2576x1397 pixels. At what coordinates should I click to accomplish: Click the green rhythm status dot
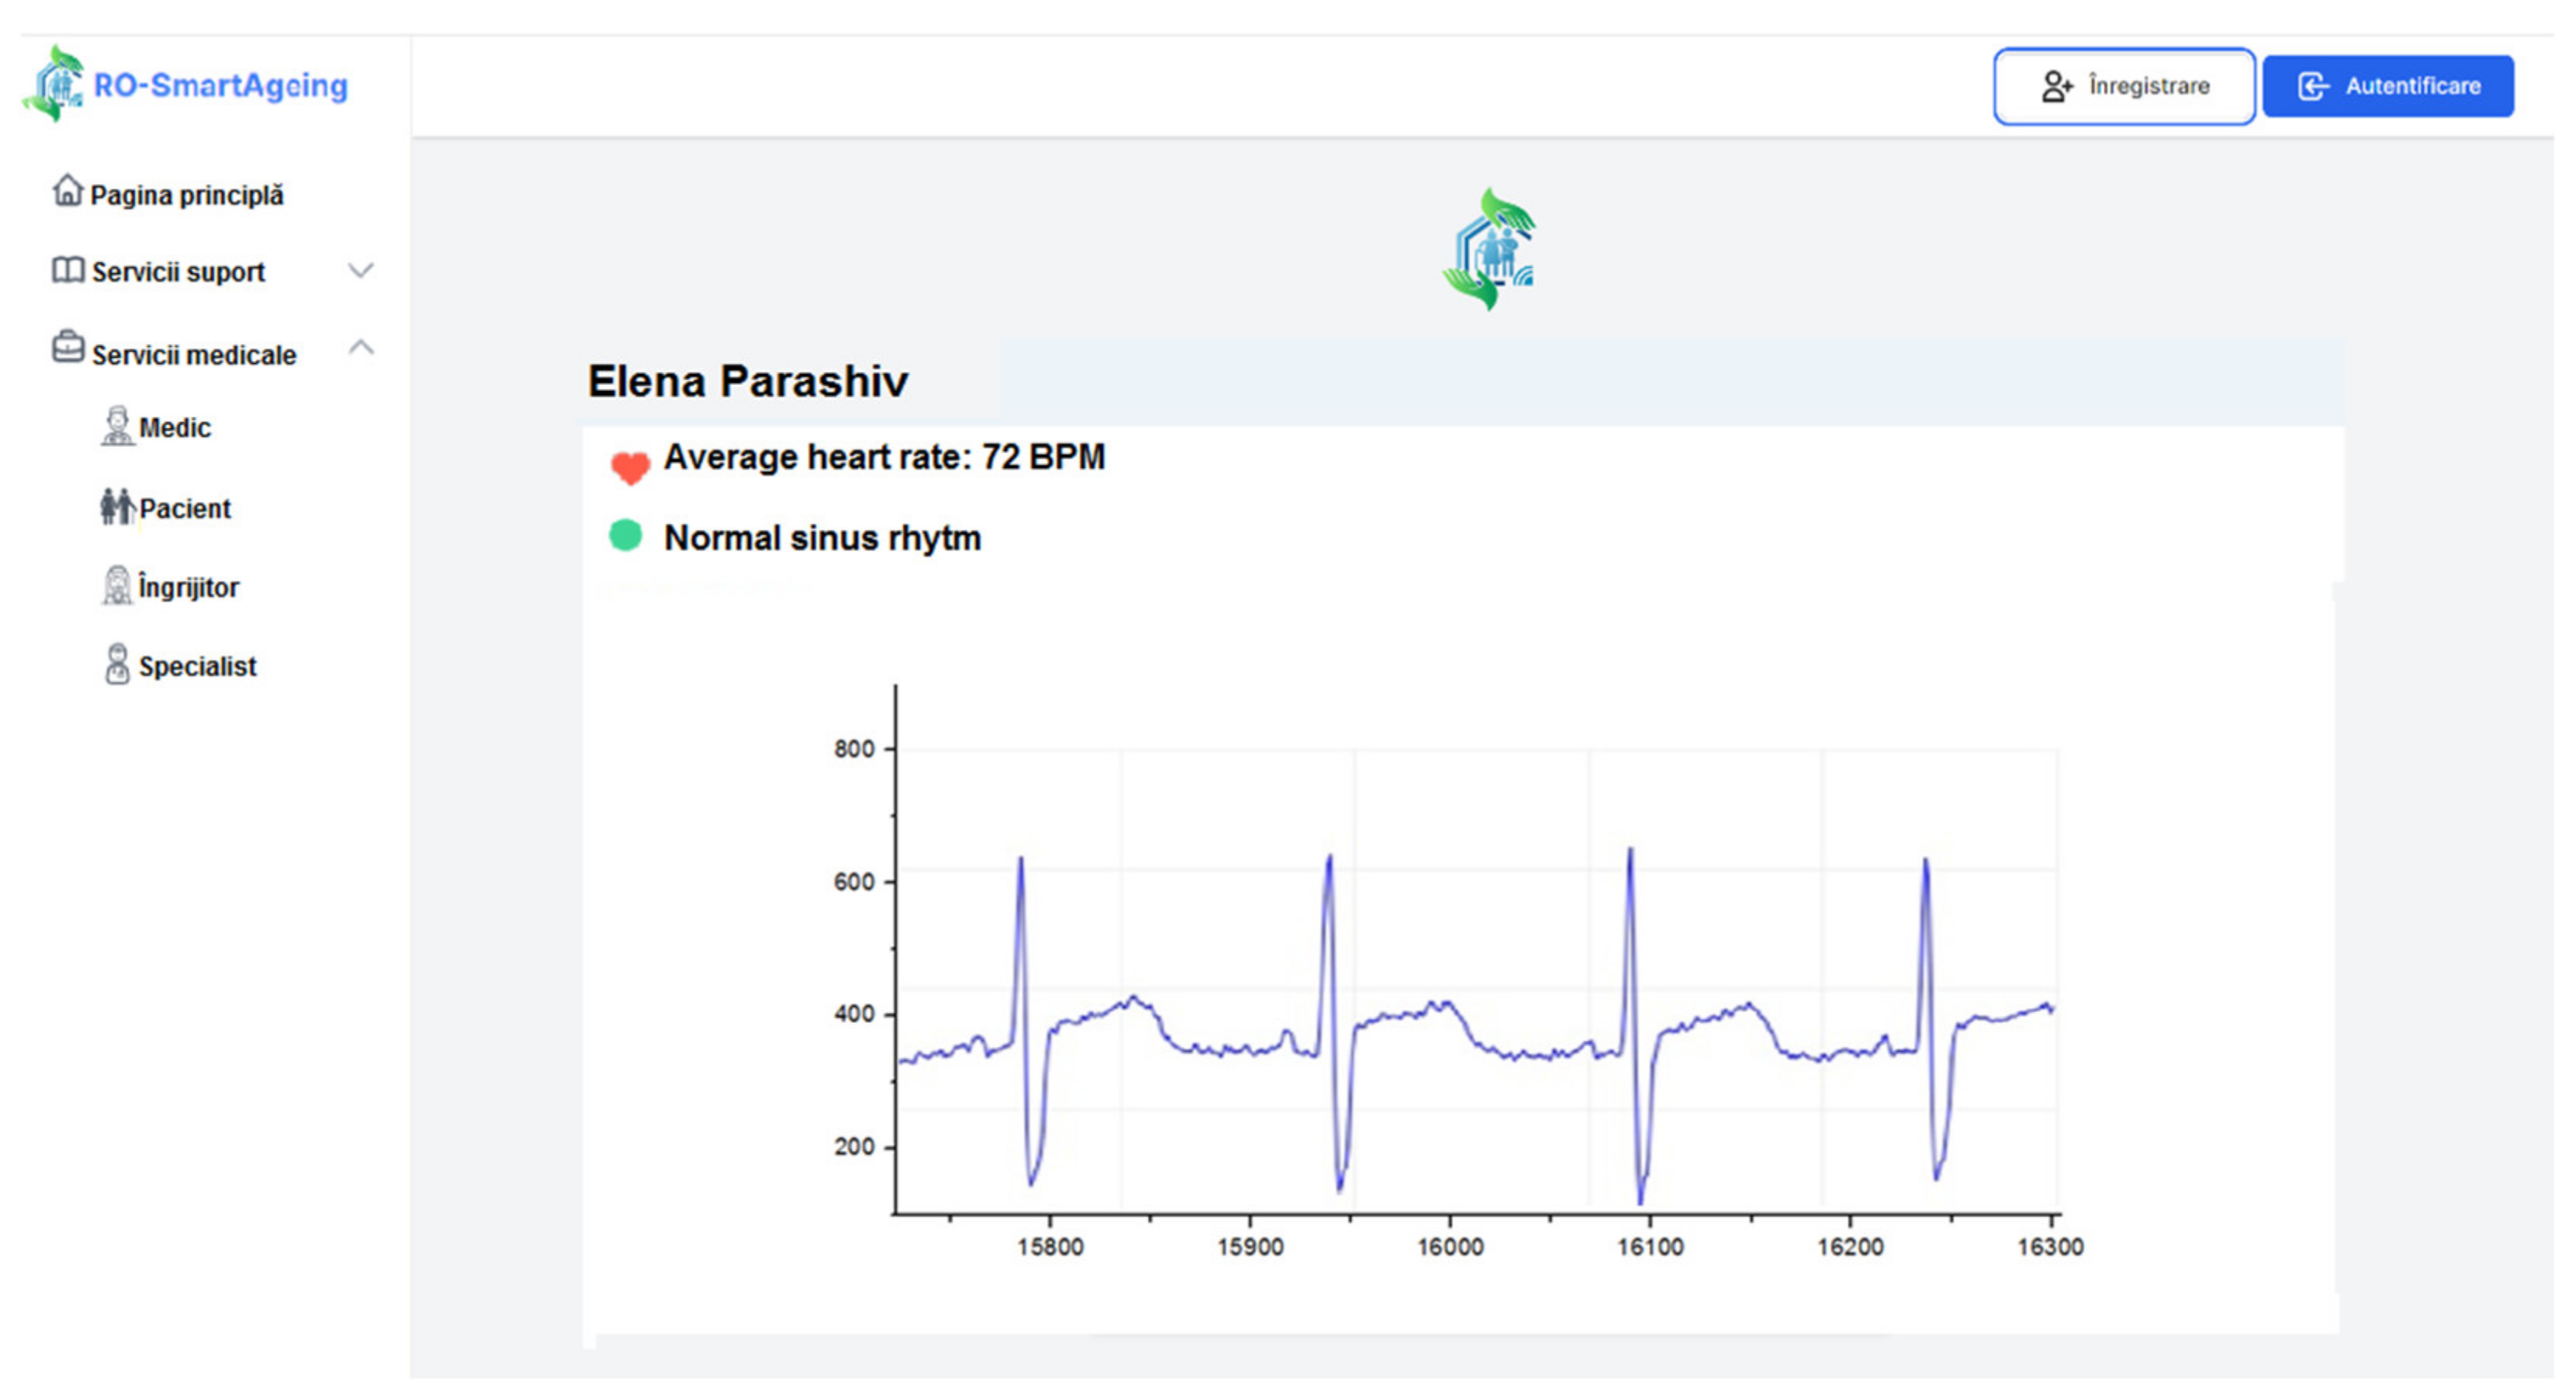pos(626,536)
